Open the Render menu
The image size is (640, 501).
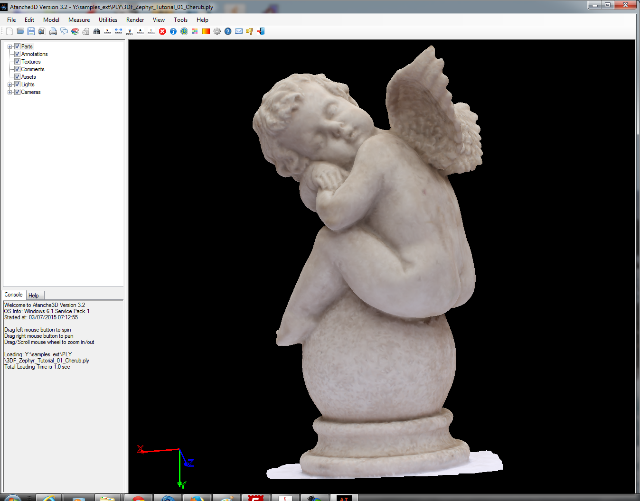(x=135, y=20)
